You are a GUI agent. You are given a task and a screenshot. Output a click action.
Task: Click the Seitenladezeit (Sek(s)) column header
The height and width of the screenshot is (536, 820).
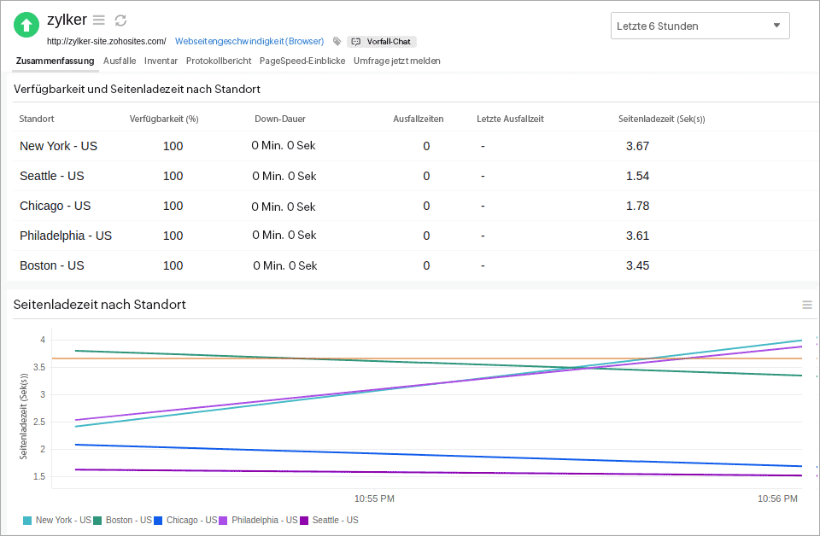pos(661,119)
